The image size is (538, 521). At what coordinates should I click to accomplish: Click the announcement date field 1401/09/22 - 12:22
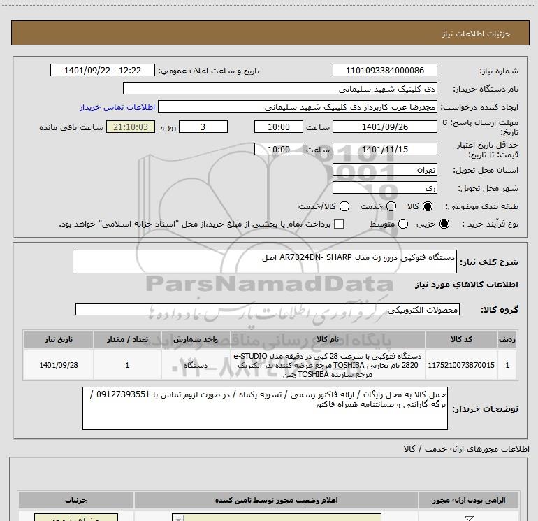click(x=103, y=70)
